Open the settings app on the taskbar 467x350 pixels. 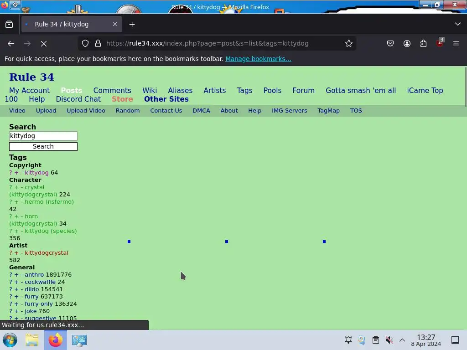[79, 340]
